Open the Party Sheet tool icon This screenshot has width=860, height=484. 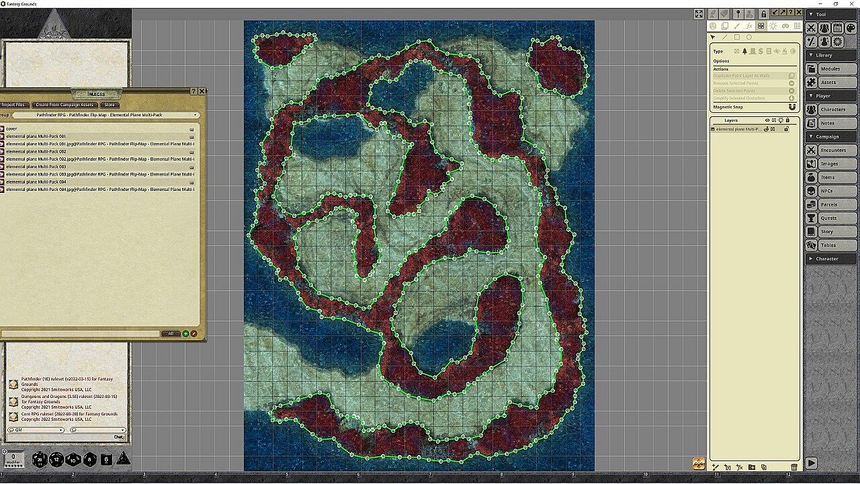point(824,28)
